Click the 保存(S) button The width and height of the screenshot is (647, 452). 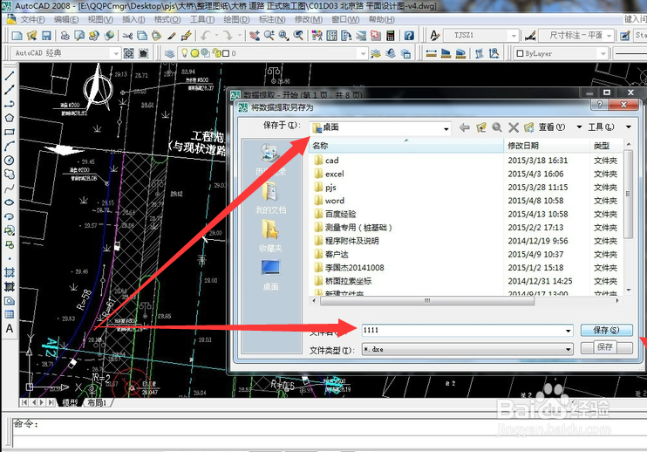point(606,330)
